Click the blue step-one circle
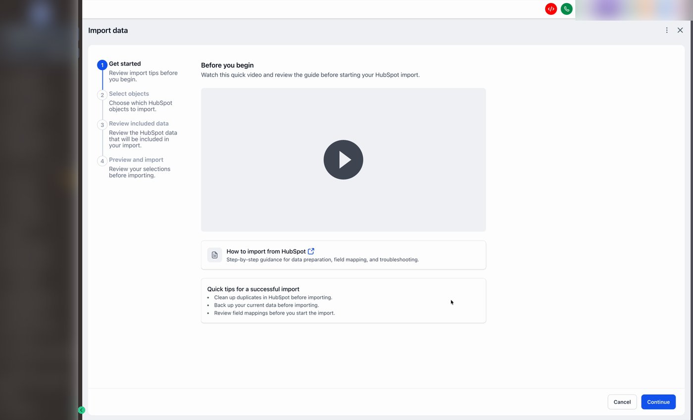This screenshot has width=693, height=420. tap(102, 65)
